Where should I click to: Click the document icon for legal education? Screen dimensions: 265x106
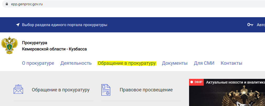tap(106, 90)
